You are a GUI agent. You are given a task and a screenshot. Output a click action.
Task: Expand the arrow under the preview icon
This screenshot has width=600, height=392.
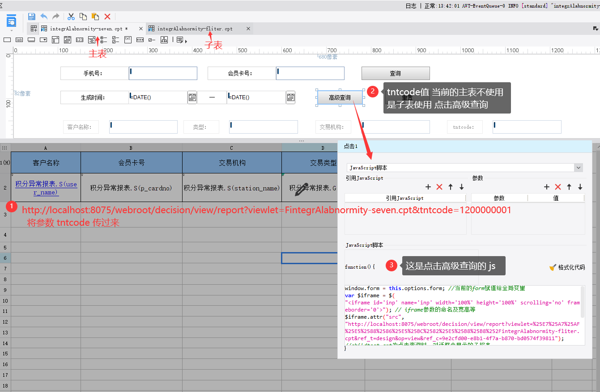coord(12,30)
